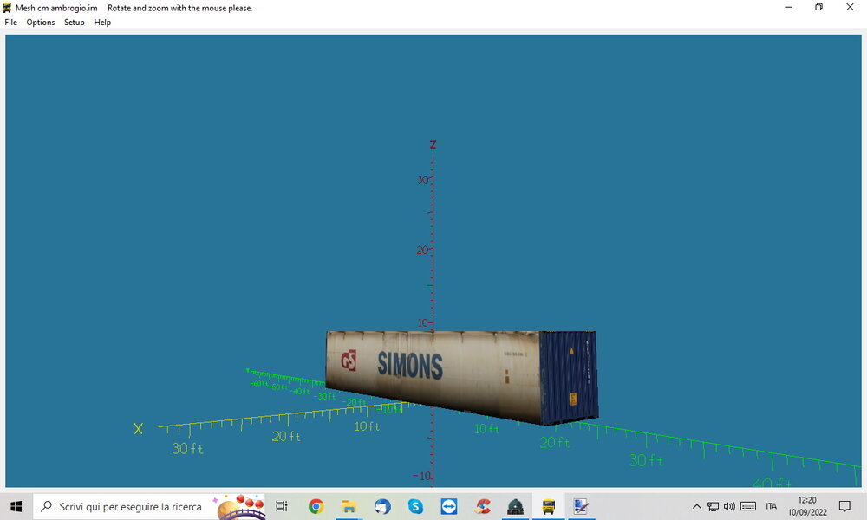This screenshot has width=867, height=520.
Task: Click the truck app icon in title bar
Action: point(7,8)
